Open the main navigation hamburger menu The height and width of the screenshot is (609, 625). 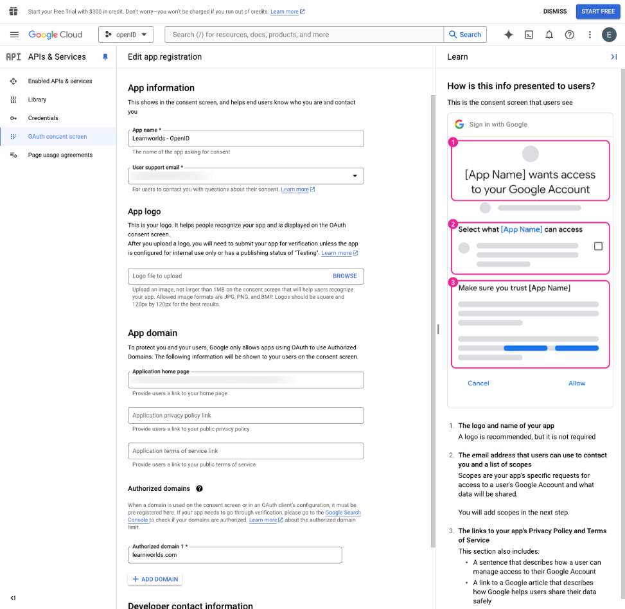coord(14,35)
